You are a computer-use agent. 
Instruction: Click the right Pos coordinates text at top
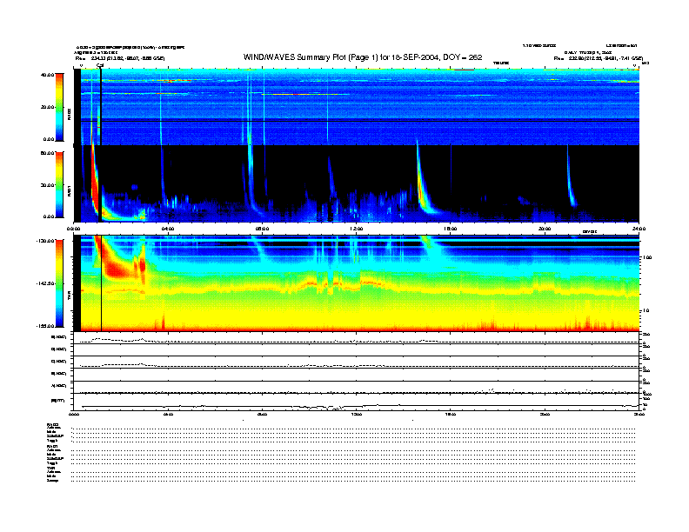599,57
